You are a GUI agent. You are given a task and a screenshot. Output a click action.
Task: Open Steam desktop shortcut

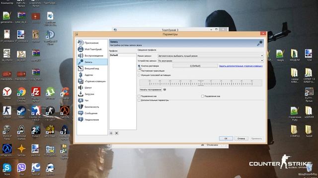click(21, 112)
